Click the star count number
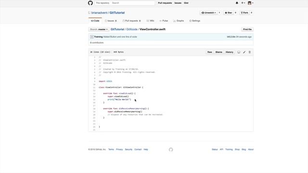This screenshot has height=173, width=308. click(235, 13)
